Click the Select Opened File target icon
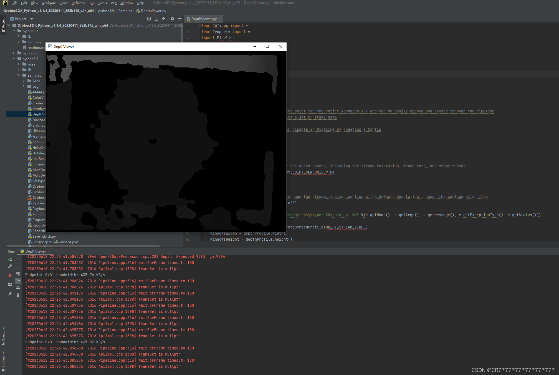559x375 pixels. tap(149, 19)
